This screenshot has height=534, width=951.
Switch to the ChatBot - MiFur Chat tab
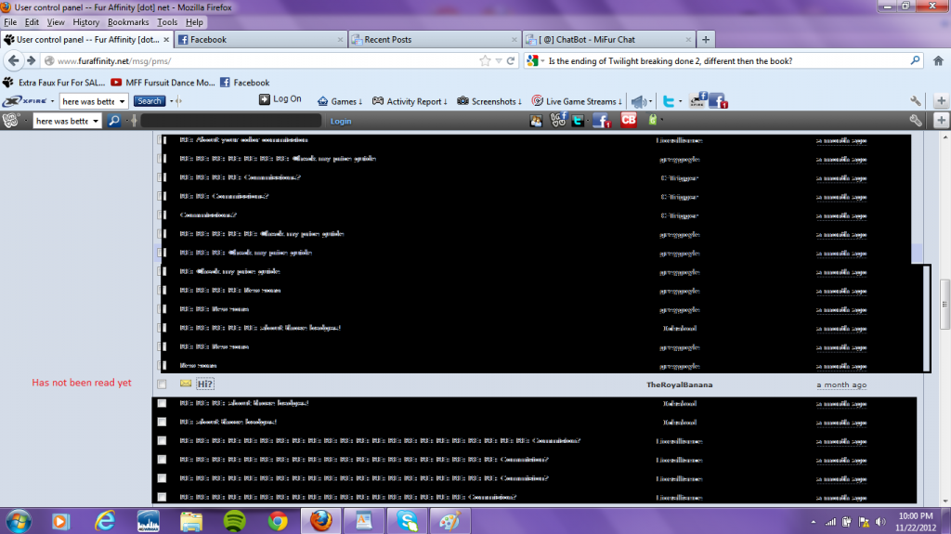point(608,39)
